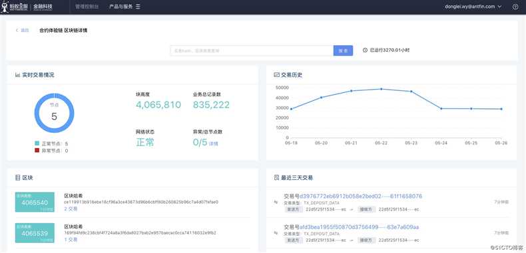Click the block list icon beside 区块

click(x=18, y=178)
